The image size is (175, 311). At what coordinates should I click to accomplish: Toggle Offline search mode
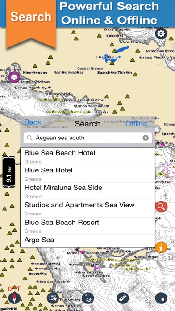(136, 124)
